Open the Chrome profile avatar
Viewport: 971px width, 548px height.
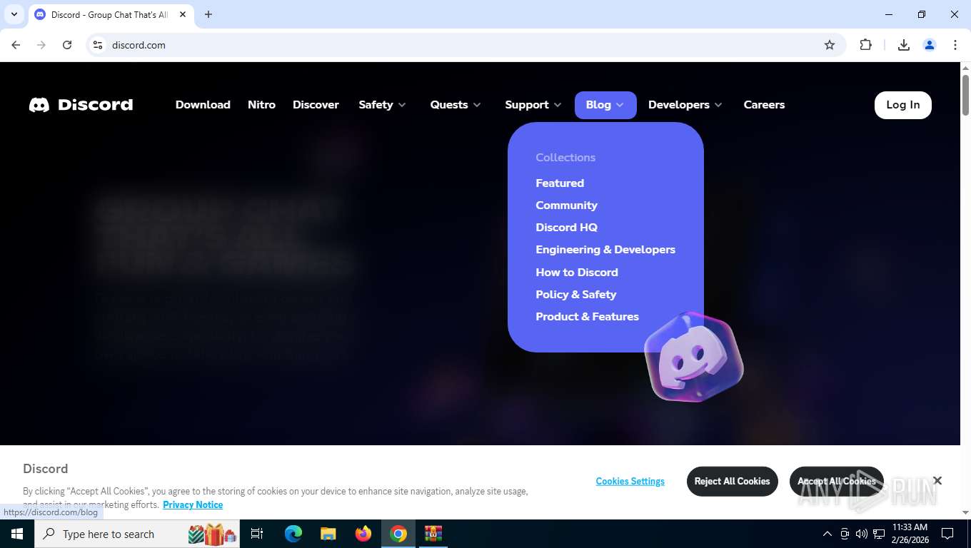930,45
